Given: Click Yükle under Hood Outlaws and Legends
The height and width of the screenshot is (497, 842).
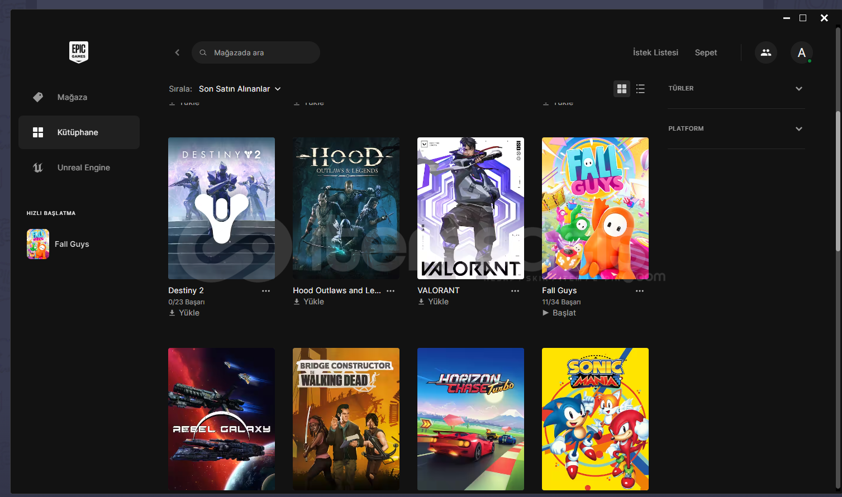Looking at the screenshot, I should tap(308, 302).
